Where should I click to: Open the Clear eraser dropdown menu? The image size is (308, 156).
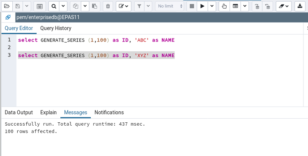(284, 6)
